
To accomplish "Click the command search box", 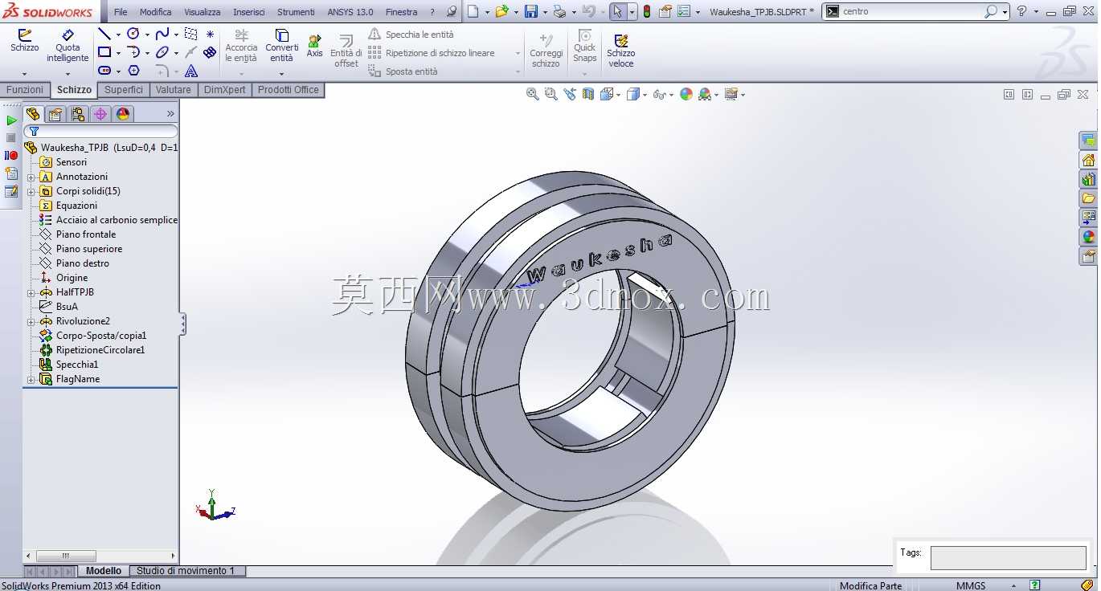I will tap(911, 11).
